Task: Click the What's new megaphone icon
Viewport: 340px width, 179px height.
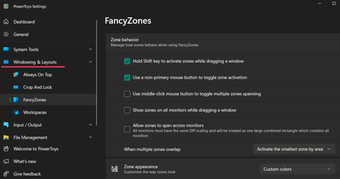Action: click(x=6, y=161)
